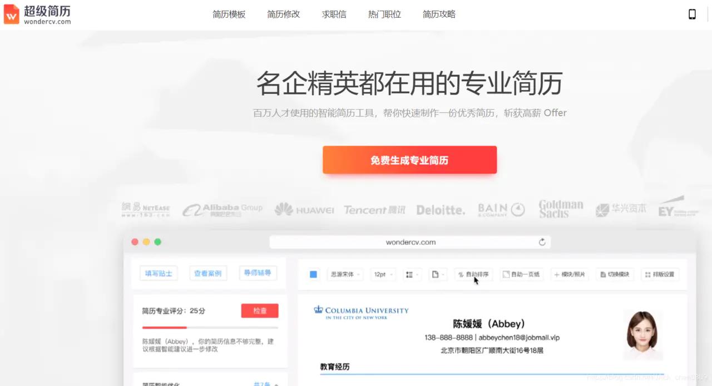The width and height of the screenshot is (712, 386).
Task: Open the 自动排序 auto-sort tool
Action: point(474,274)
